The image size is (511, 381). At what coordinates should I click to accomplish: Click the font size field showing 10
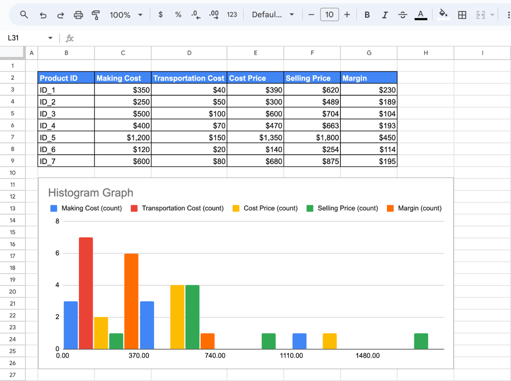329,15
